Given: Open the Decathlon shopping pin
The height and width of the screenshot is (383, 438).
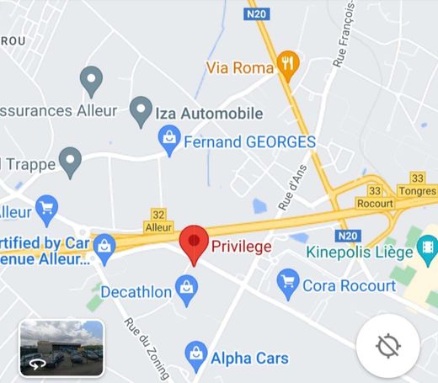Looking at the screenshot, I should [x=186, y=290].
